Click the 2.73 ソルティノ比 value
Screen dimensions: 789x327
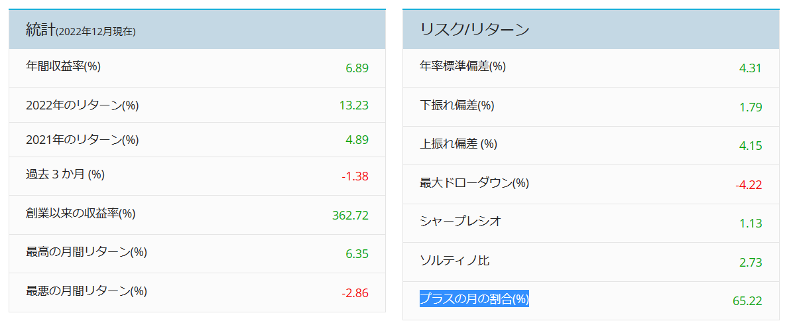click(751, 263)
